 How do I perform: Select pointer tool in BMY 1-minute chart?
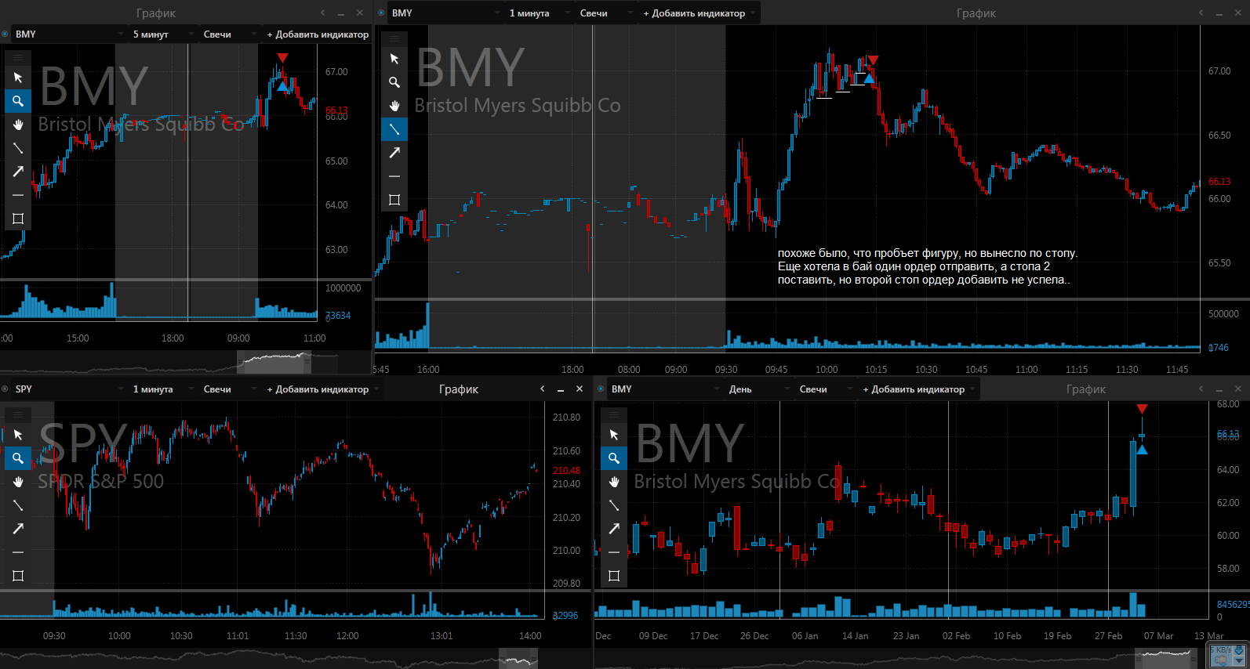[x=394, y=59]
